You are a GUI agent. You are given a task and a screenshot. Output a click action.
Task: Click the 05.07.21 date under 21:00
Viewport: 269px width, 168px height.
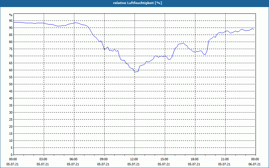[x=224, y=164]
